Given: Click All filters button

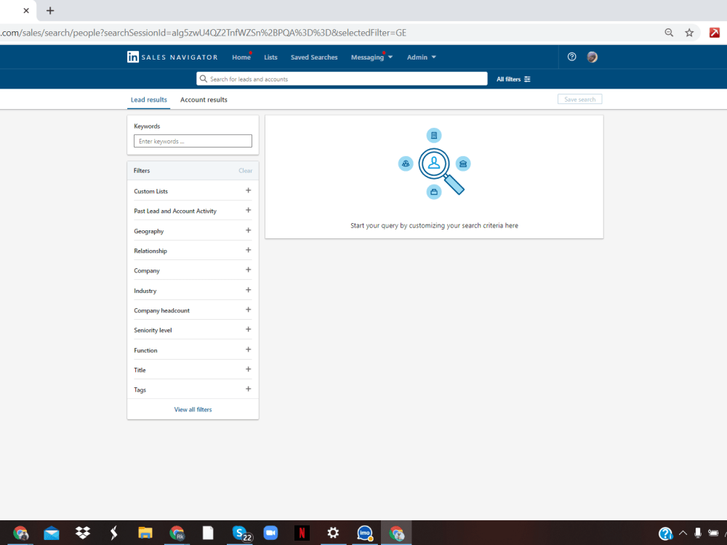Looking at the screenshot, I should click(513, 79).
